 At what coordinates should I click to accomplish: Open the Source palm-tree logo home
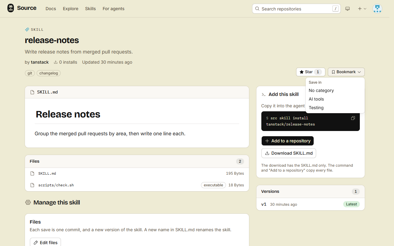click(22, 8)
